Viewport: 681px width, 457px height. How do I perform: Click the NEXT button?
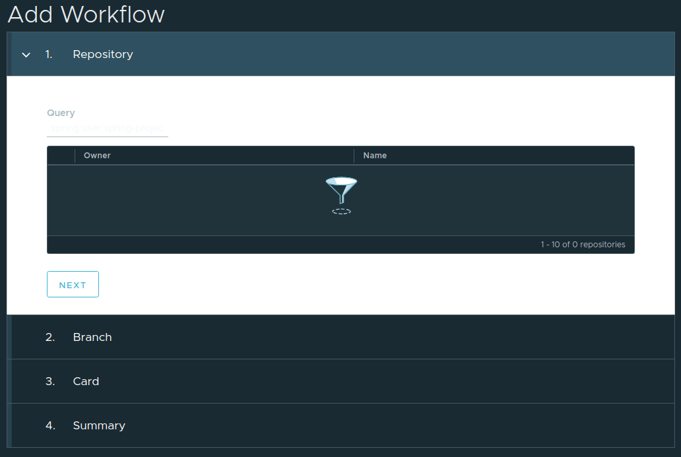(x=73, y=284)
